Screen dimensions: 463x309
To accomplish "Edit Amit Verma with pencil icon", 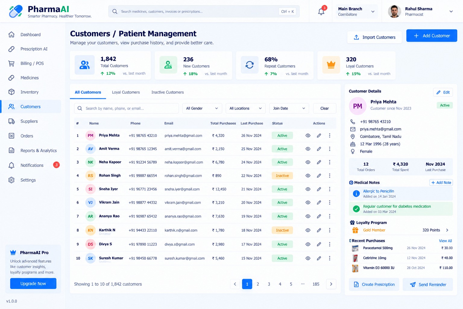I will click(x=319, y=149).
